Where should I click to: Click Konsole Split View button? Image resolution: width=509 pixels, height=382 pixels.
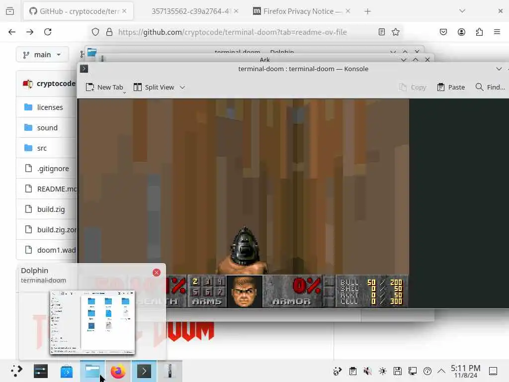point(154,87)
